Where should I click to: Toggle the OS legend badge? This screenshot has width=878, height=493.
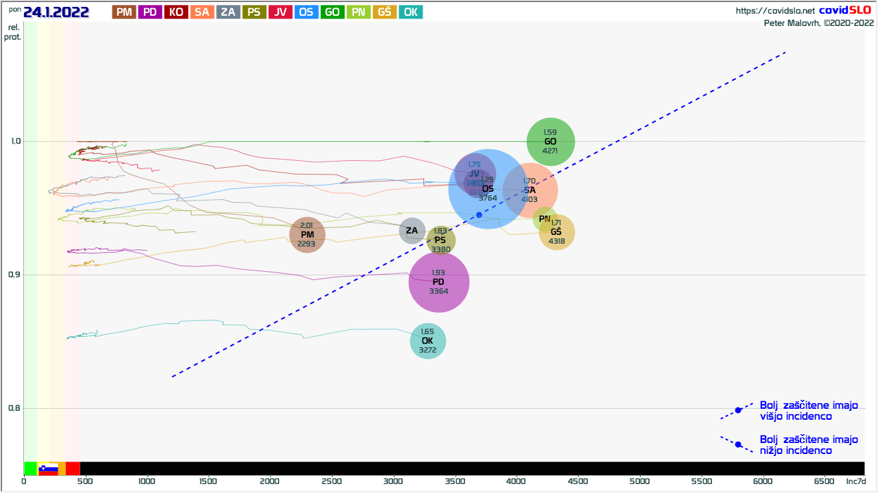coord(307,12)
